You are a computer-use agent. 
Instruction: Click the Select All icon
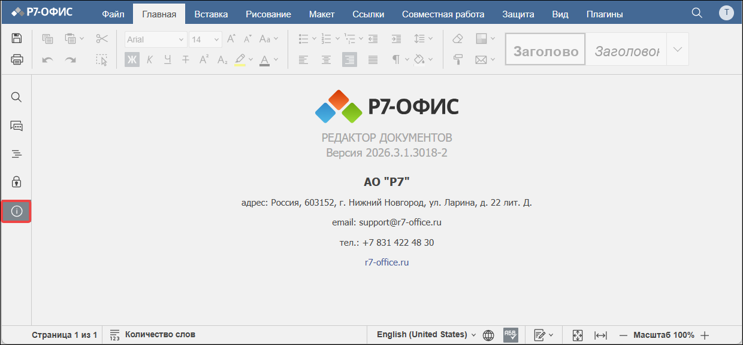tap(102, 59)
